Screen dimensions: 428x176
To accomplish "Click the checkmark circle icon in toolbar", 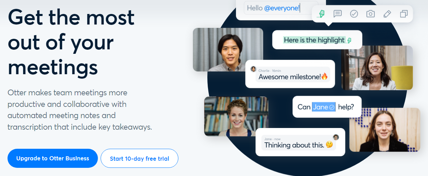I will [354, 14].
